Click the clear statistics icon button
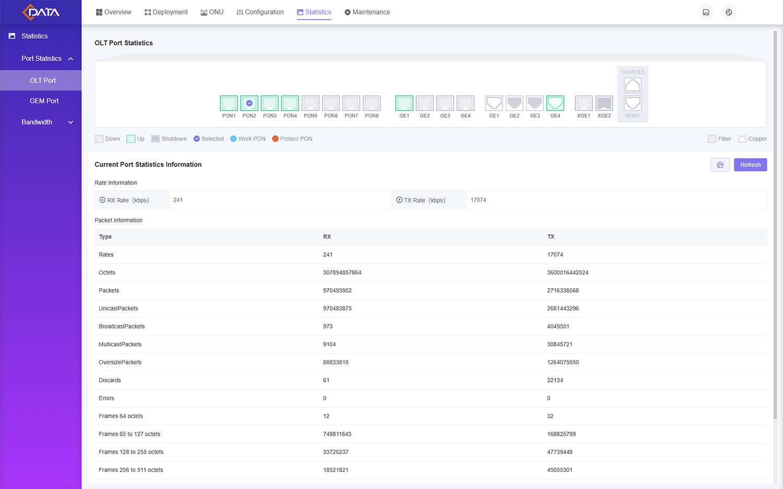 click(x=720, y=165)
